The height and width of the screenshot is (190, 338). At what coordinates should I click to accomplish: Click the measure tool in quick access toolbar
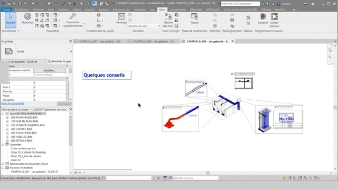55,4
